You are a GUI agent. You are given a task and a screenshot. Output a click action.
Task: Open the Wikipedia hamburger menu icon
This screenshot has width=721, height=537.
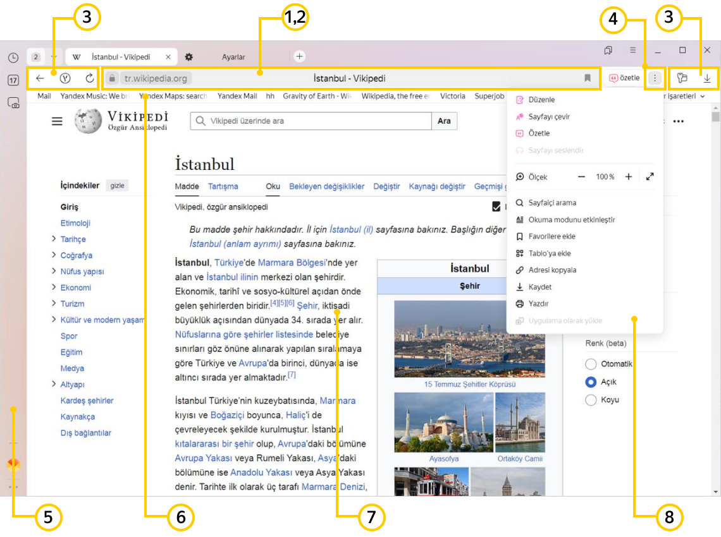coord(57,121)
